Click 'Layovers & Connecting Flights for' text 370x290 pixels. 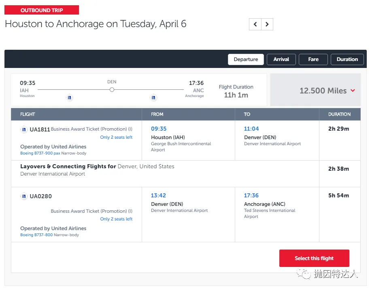coord(68,167)
